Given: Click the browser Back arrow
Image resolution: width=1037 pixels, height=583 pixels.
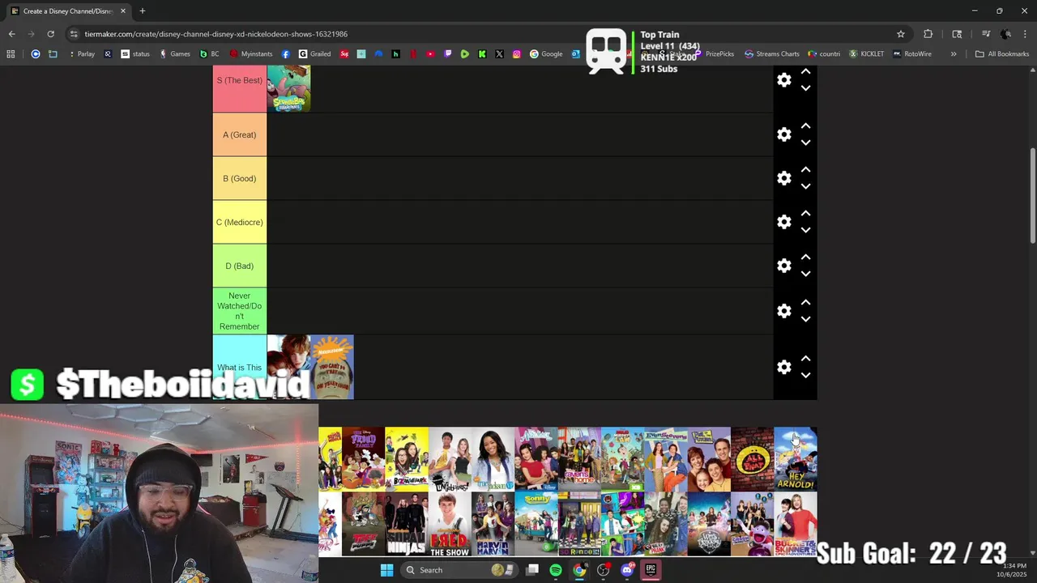Looking at the screenshot, I should [11, 34].
